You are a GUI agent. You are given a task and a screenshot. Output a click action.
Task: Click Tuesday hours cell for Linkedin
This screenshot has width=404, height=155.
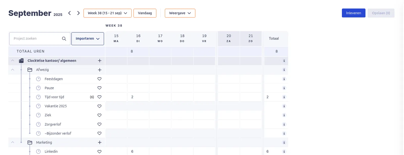point(138,151)
